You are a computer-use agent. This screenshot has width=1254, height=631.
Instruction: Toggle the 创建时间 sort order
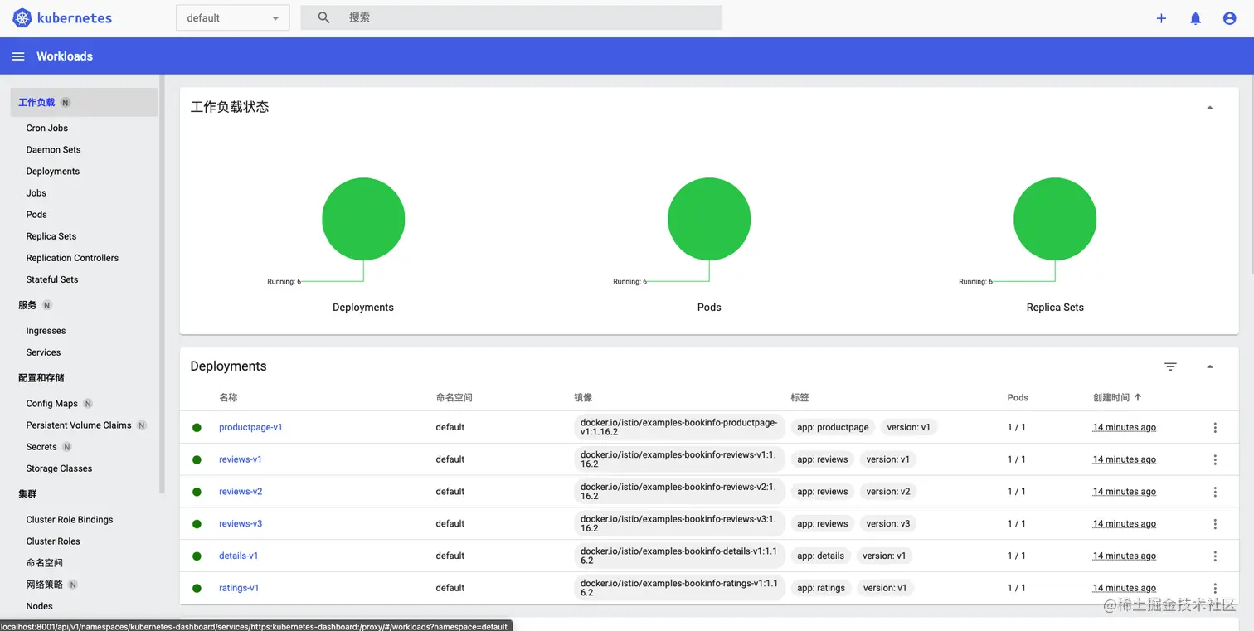coord(1118,397)
